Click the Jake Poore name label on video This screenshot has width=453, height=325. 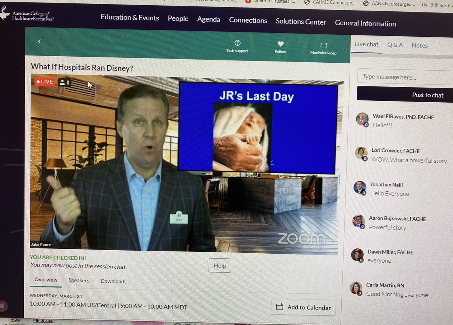click(41, 245)
